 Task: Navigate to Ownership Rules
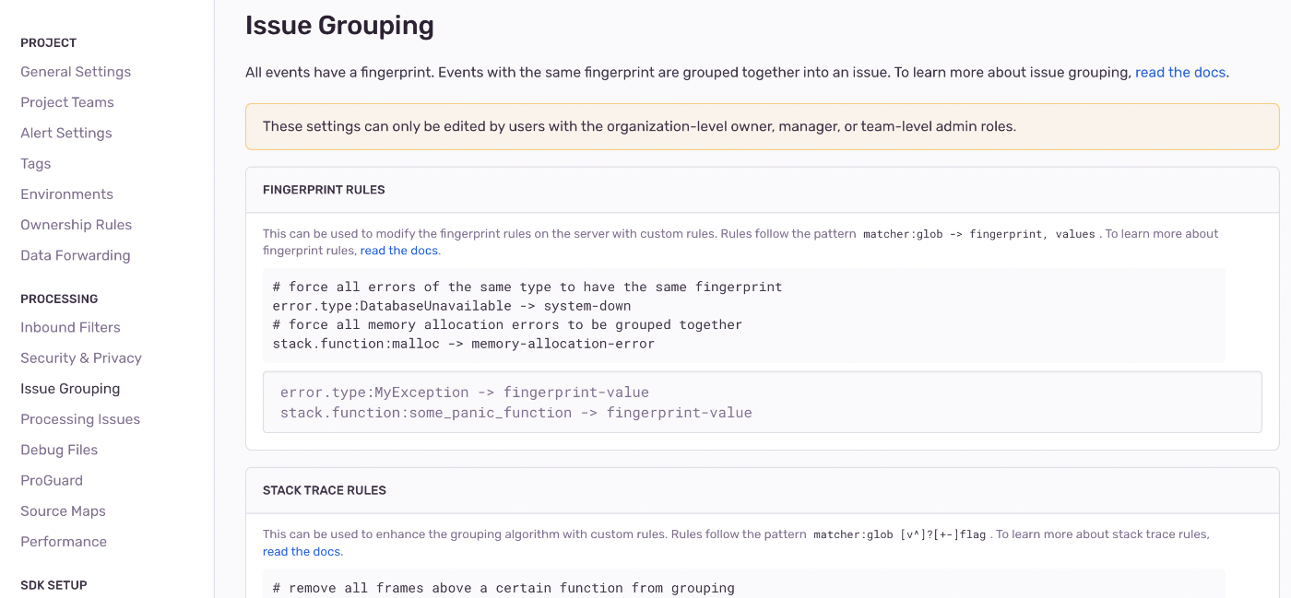pyautogui.click(x=77, y=225)
